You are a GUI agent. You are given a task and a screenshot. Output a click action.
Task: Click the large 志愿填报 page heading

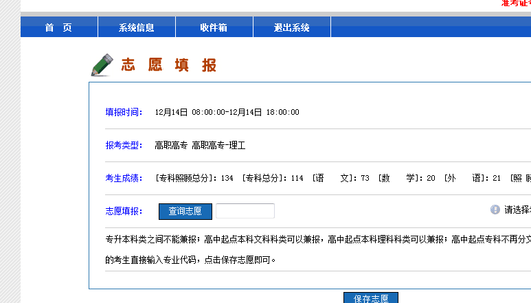(169, 65)
